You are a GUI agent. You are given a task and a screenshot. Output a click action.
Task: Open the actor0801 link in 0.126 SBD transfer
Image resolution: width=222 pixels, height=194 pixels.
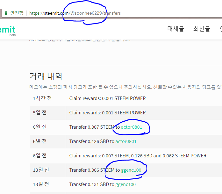point(126,141)
